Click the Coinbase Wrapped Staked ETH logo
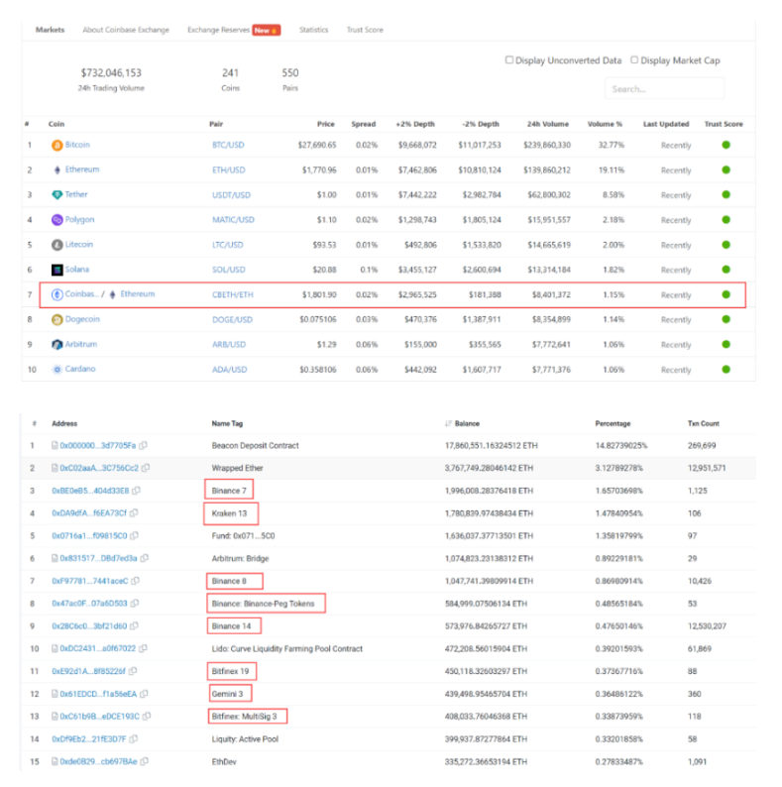The height and width of the screenshot is (787, 782). [x=57, y=294]
